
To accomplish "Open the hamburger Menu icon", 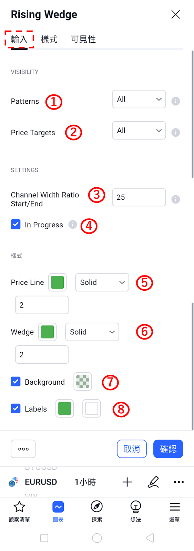I will pos(175,507).
